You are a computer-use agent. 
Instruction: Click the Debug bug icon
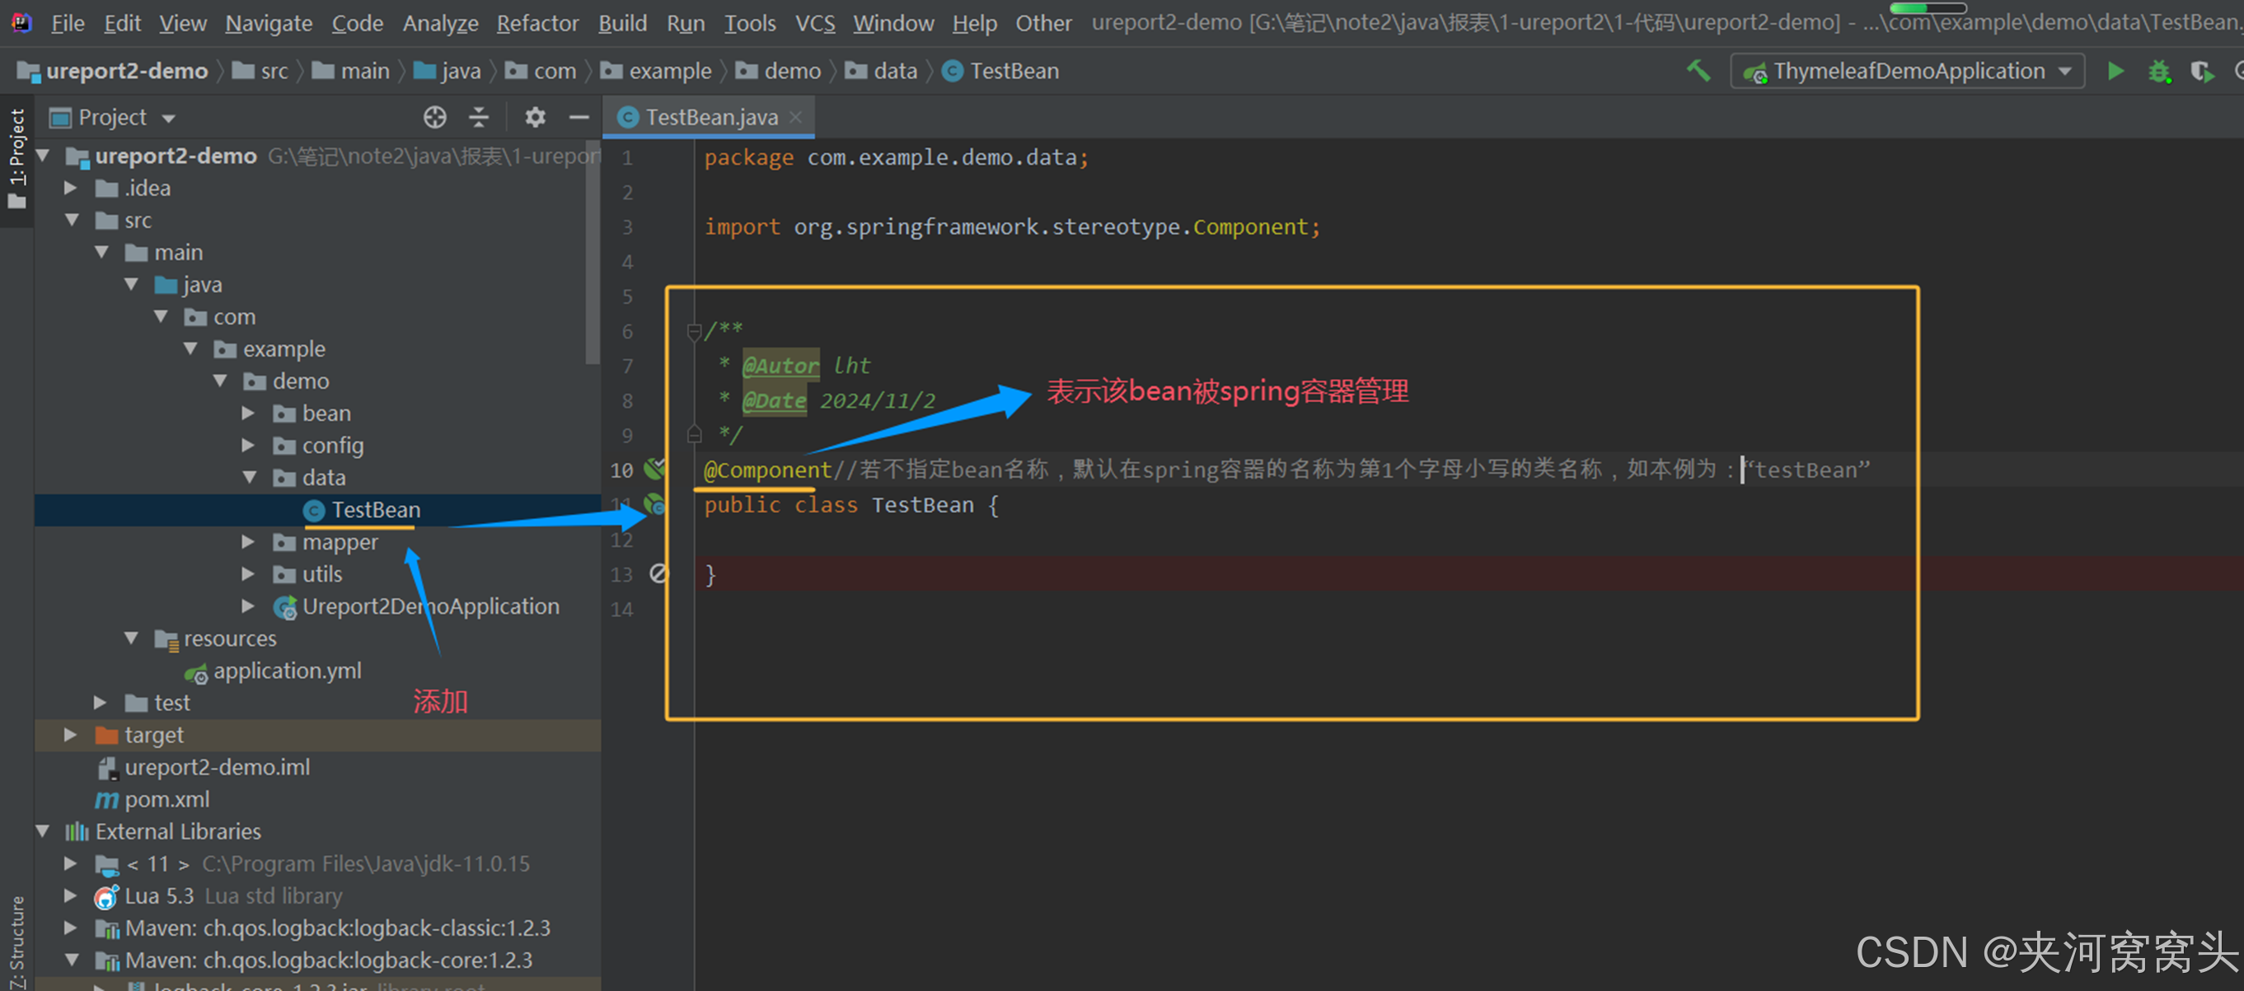click(x=2158, y=71)
